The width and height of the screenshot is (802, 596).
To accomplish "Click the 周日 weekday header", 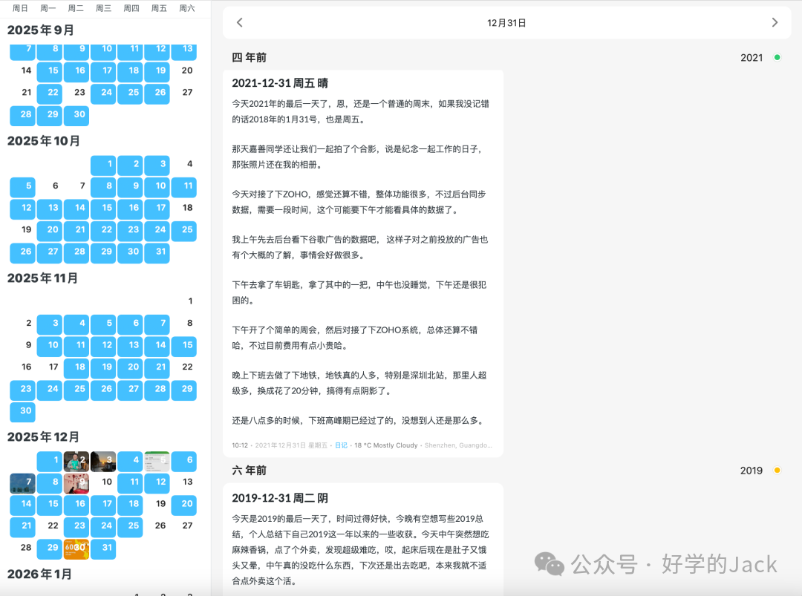I will 20,8.
